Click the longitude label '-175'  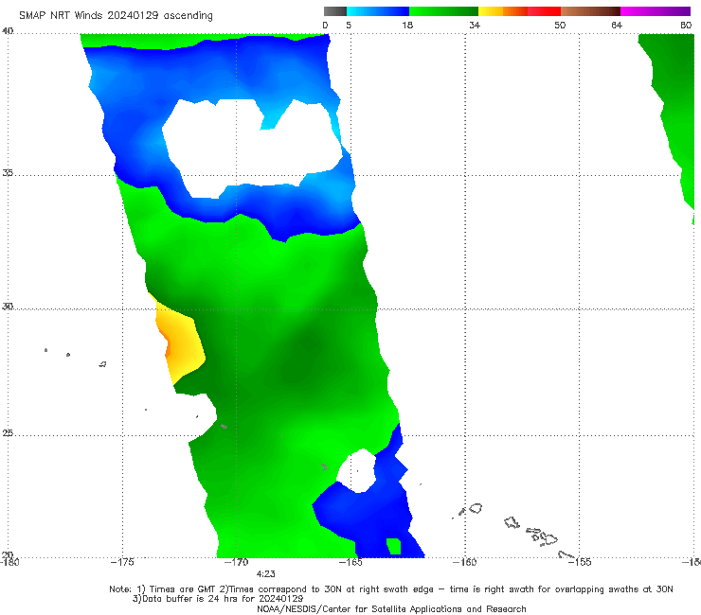tap(122, 562)
